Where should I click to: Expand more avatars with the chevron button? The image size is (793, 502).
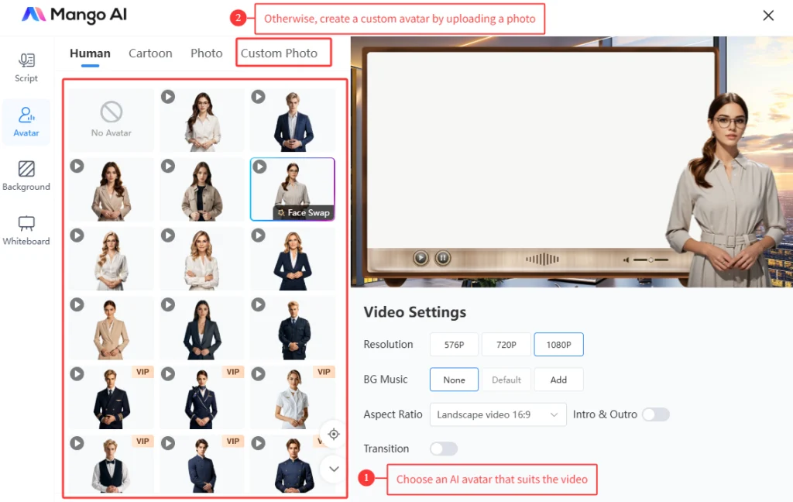(x=333, y=469)
